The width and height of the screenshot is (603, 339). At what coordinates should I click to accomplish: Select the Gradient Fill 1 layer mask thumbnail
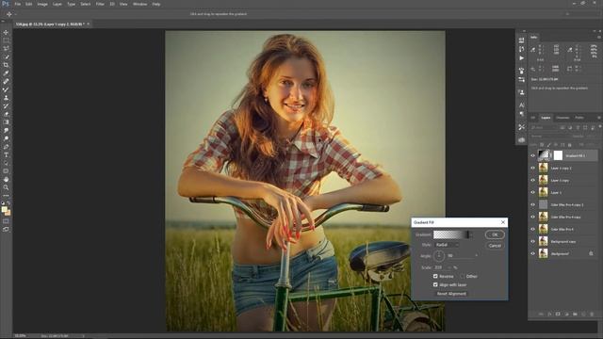(x=558, y=155)
